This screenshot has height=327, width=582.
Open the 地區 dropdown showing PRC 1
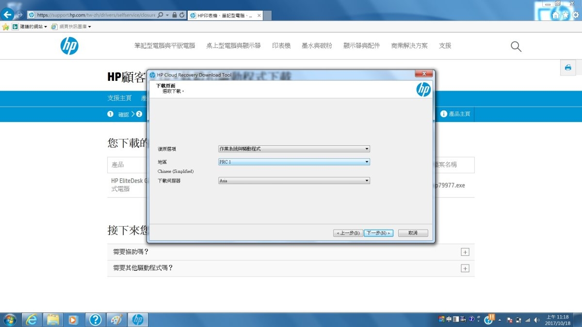click(x=294, y=162)
